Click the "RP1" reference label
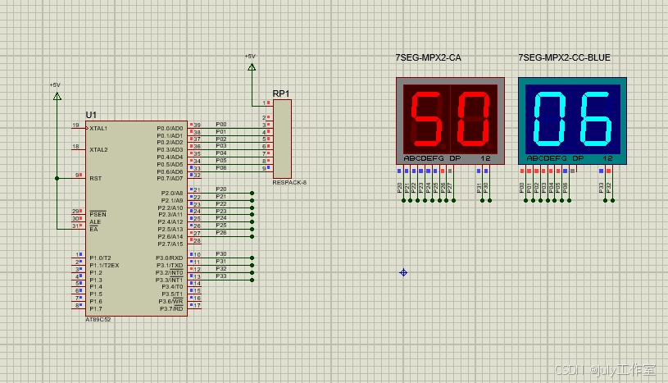The height and width of the screenshot is (383, 668). click(281, 93)
